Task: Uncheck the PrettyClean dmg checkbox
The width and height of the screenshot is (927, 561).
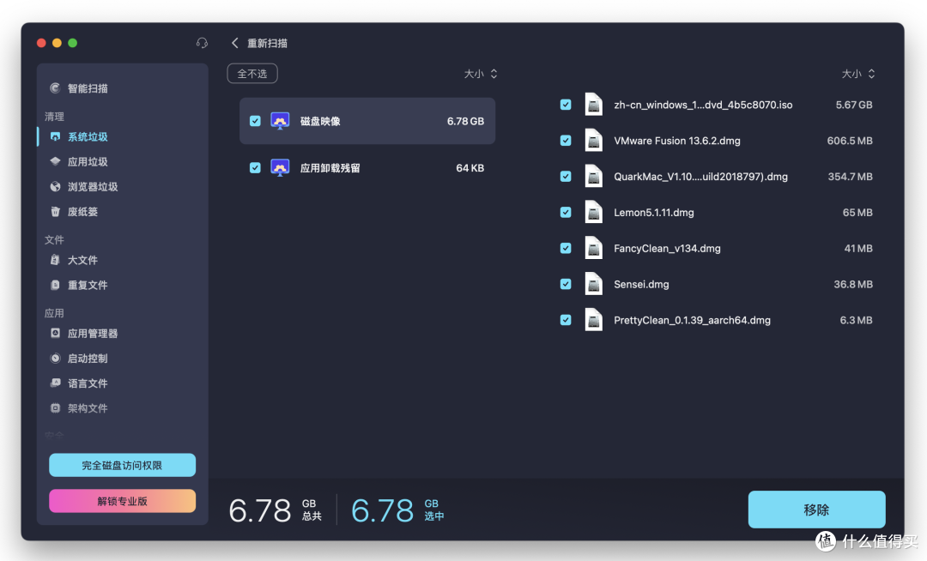Action: coord(566,320)
